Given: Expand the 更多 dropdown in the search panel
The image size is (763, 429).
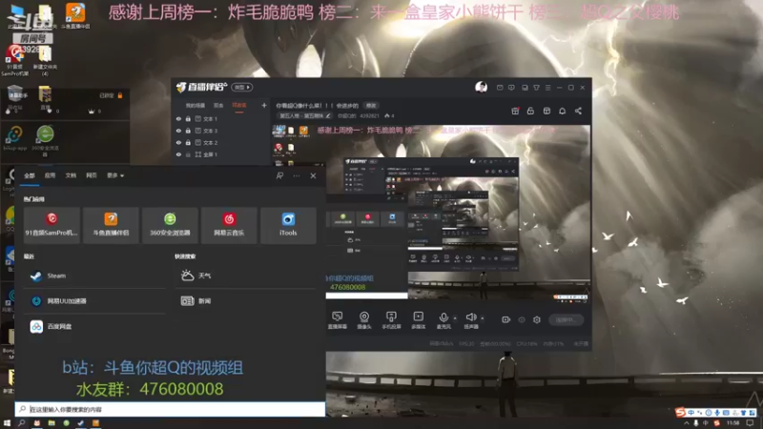Looking at the screenshot, I should pos(115,175).
